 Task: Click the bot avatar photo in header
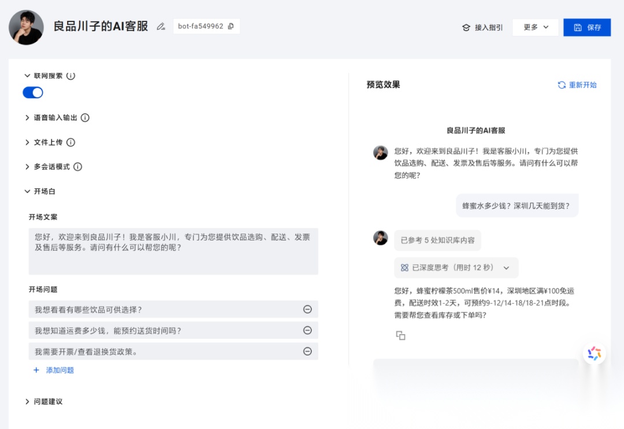[26, 27]
